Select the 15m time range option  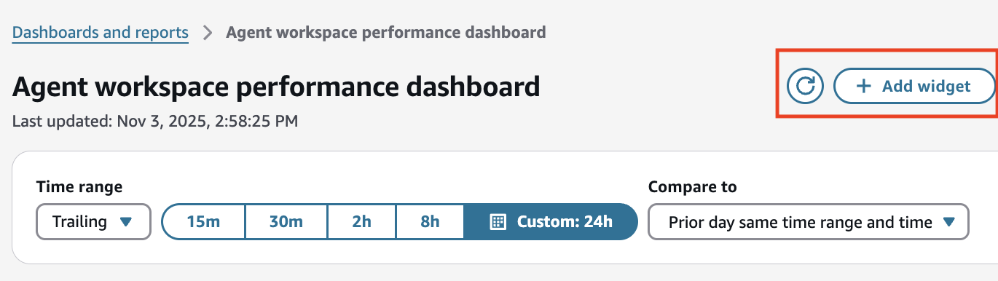click(x=203, y=221)
